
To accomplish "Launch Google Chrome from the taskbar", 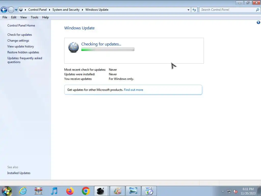I will tap(86, 191).
